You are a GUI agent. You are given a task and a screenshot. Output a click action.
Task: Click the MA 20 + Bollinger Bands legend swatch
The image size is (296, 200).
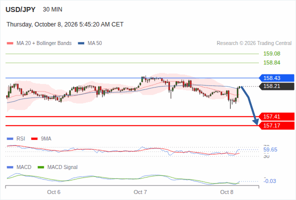pos(10,43)
